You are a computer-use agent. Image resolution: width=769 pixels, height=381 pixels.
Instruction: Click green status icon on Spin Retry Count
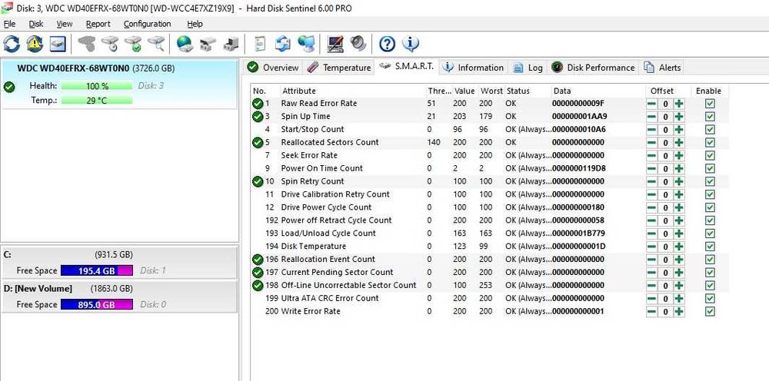point(258,181)
